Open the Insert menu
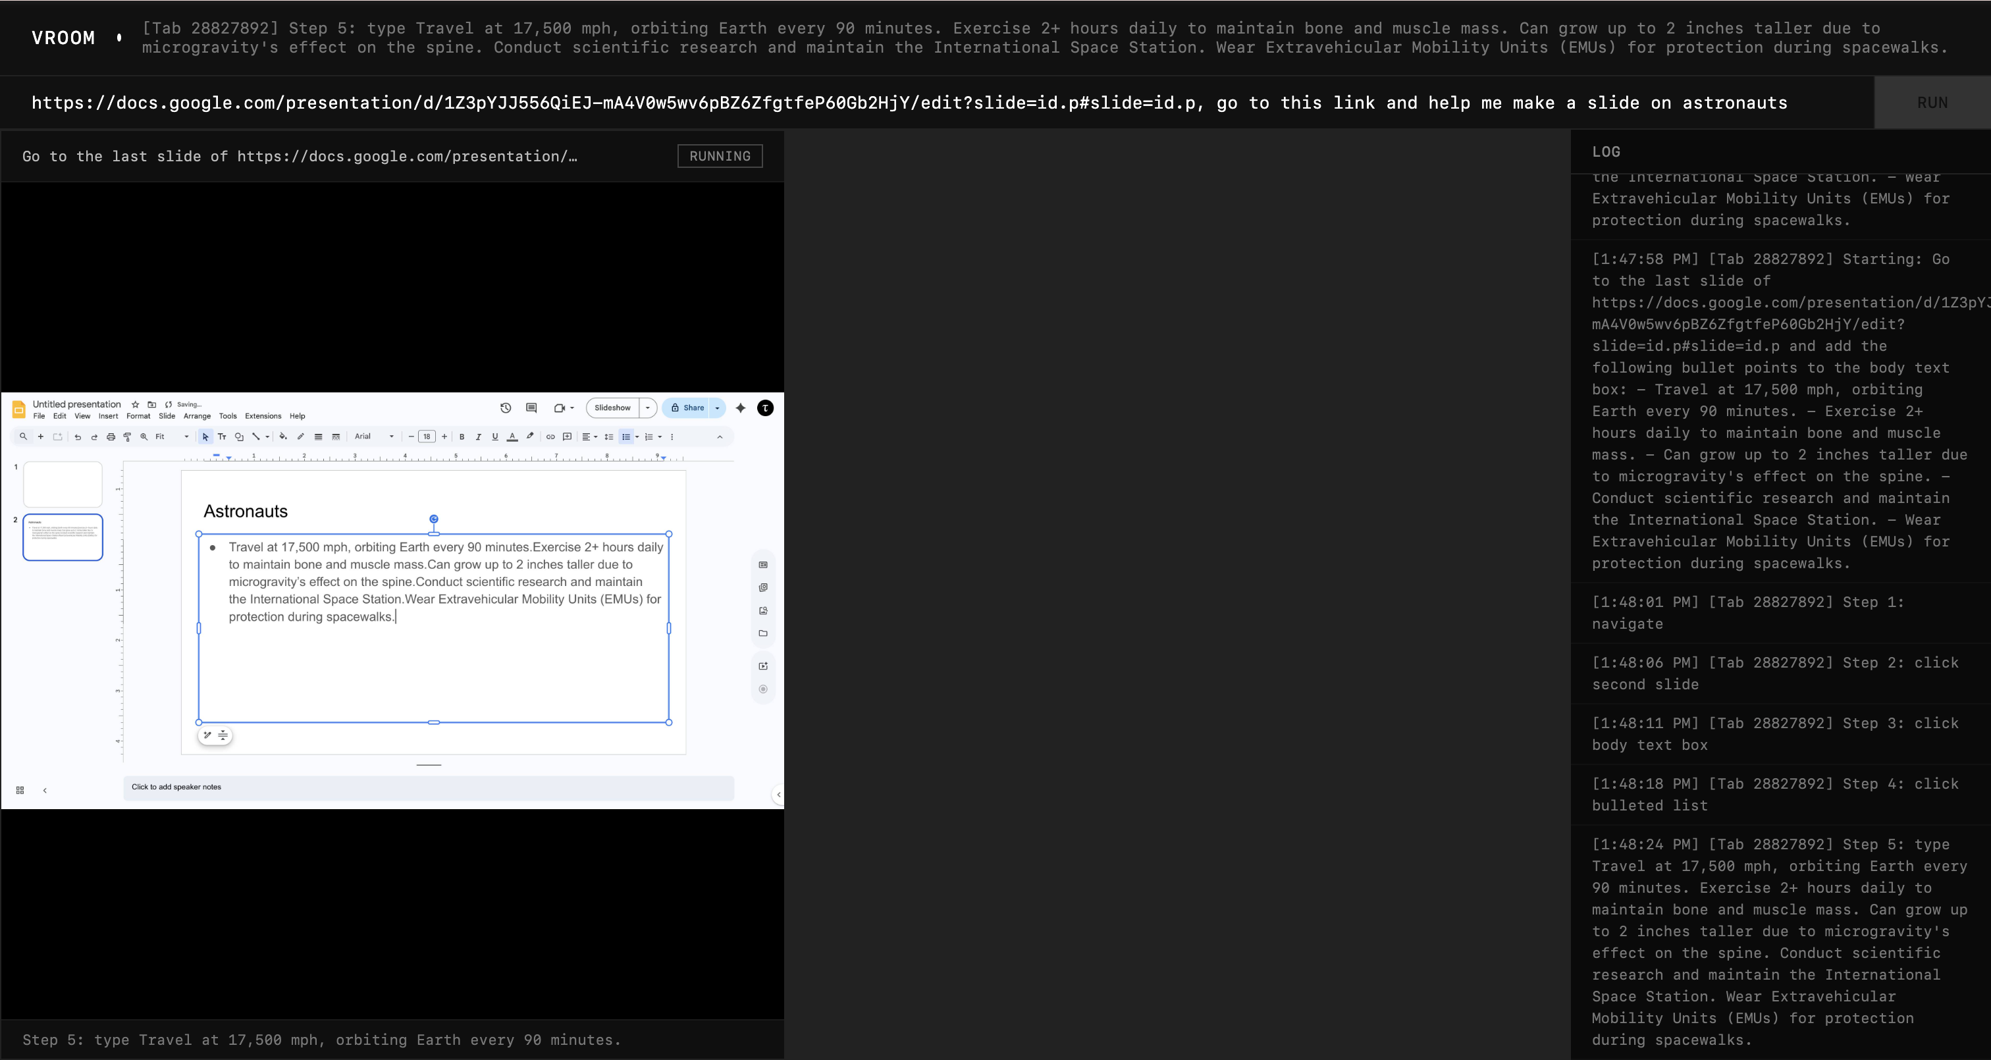1991x1060 pixels. pos(108,416)
